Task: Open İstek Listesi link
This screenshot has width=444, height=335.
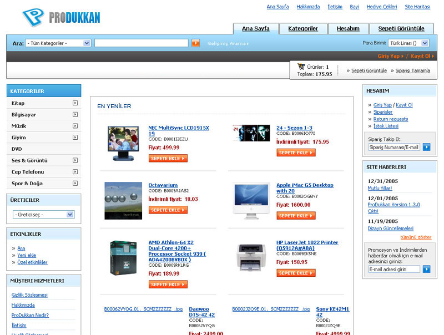Action: click(x=386, y=126)
